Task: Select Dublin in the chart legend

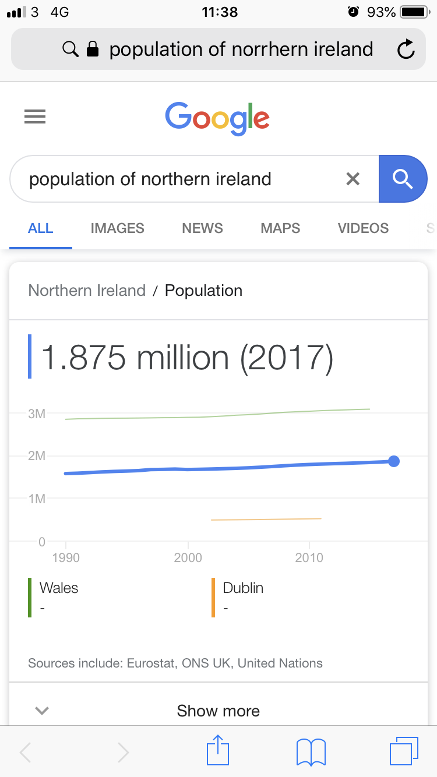Action: 243,588
